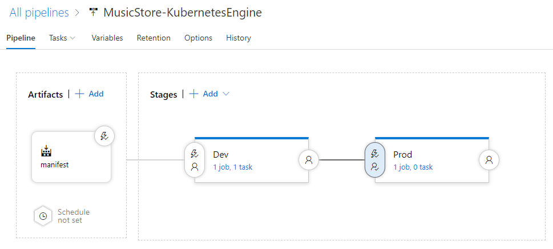
Task: Open Prod stage pre-deployment conditions
Action: click(375, 160)
